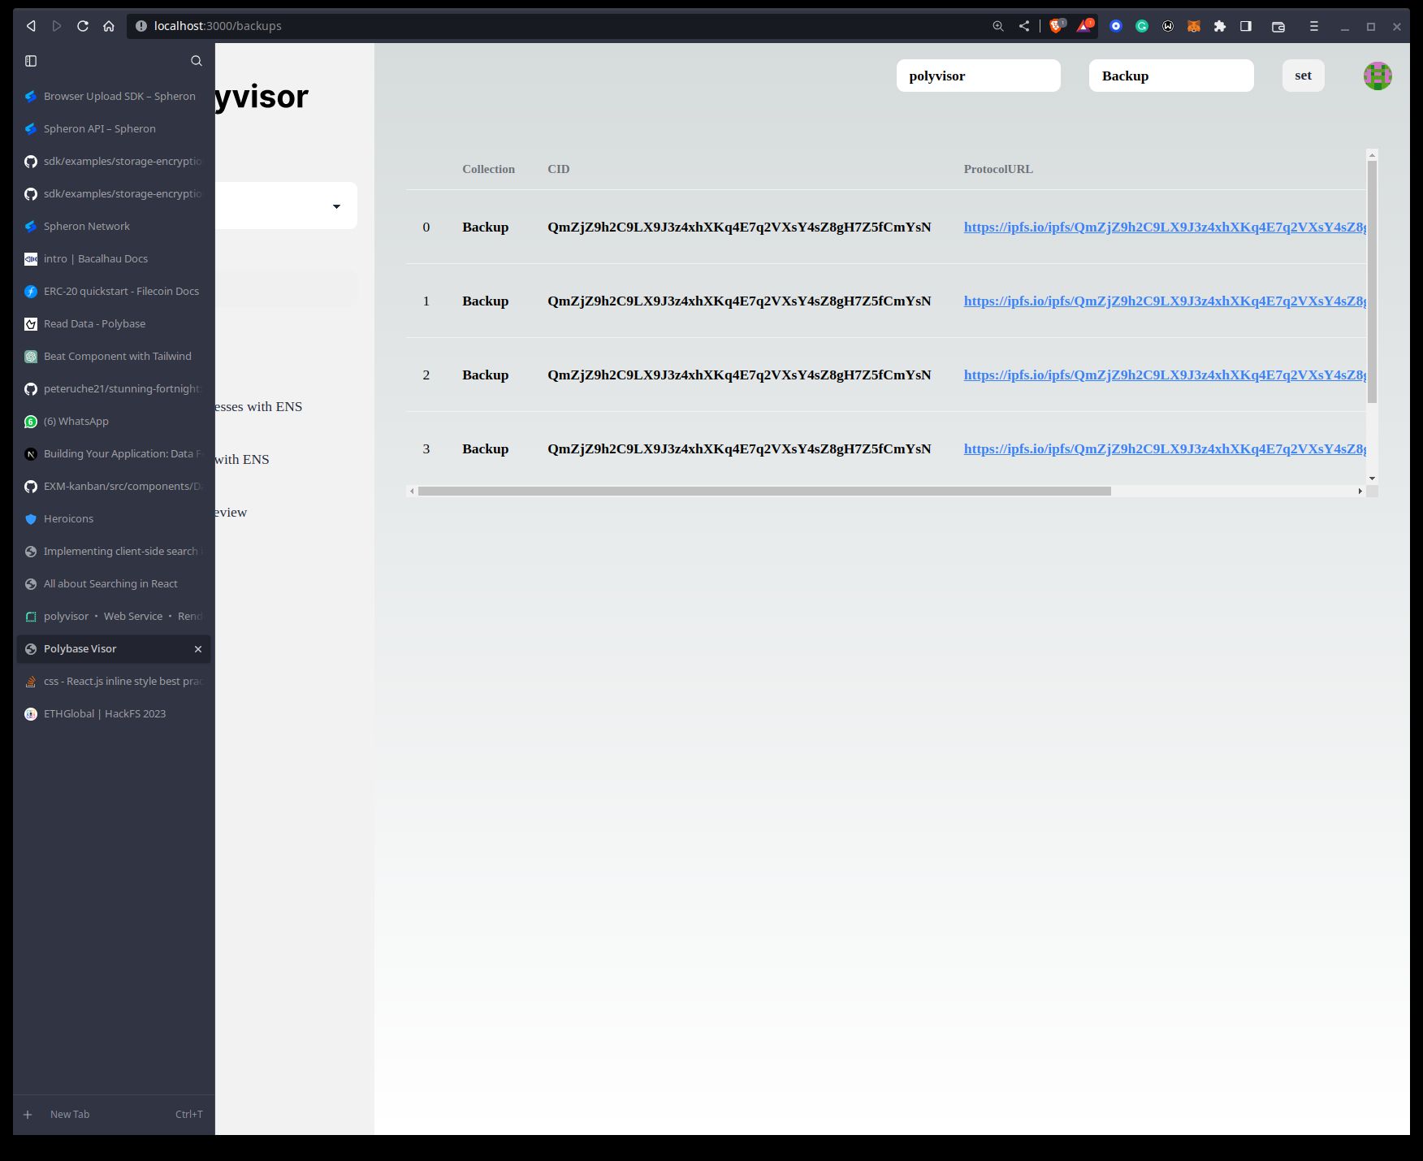Open a New Tab
1423x1161 pixels.
pos(114,1114)
